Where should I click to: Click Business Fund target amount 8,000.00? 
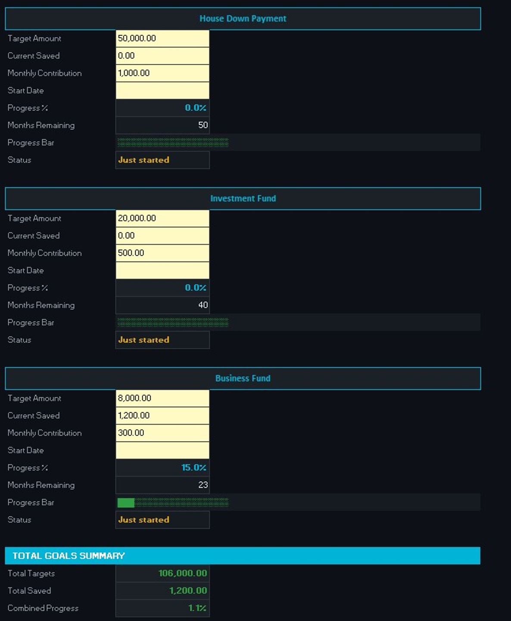(x=162, y=398)
